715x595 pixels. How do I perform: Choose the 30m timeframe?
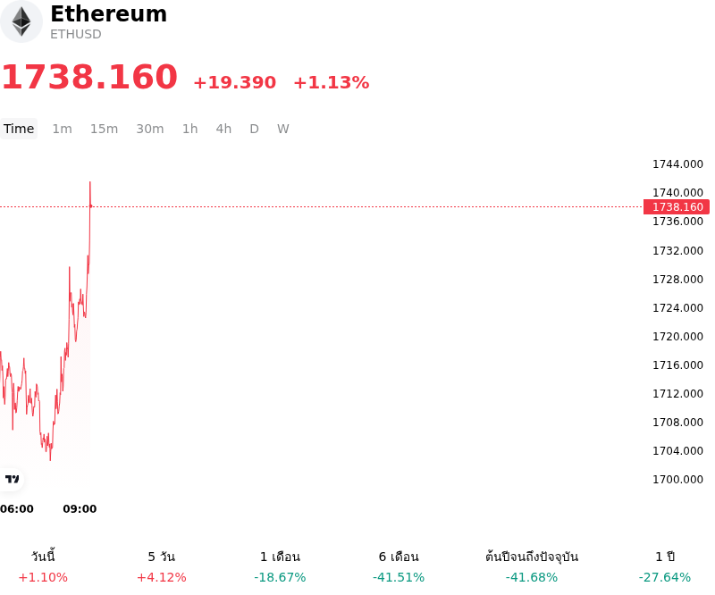[150, 129]
